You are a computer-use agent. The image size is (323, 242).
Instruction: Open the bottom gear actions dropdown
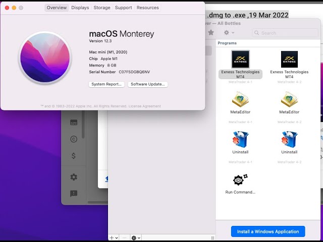pyautogui.click(x=136, y=238)
